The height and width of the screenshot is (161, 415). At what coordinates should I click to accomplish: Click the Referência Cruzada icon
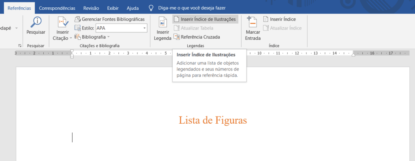(x=177, y=37)
